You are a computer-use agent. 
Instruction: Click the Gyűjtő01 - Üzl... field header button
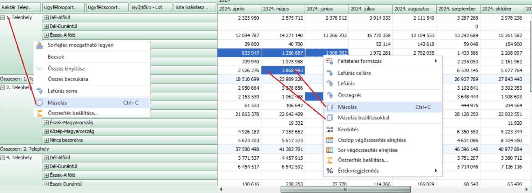pos(151,7)
